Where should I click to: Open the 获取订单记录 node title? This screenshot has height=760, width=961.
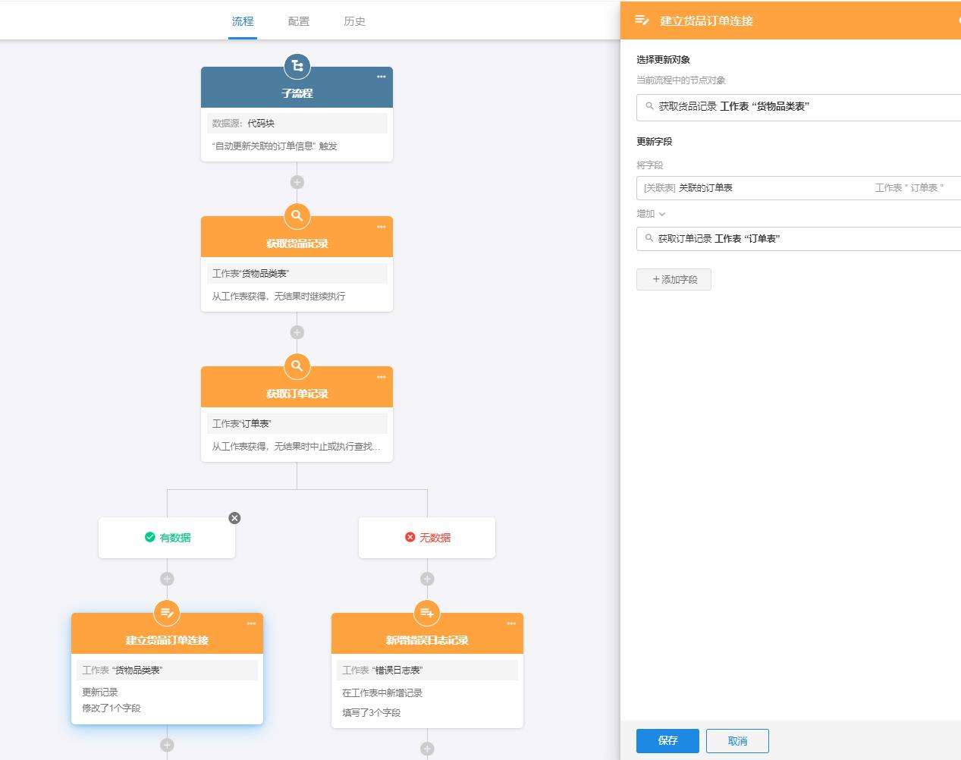pyautogui.click(x=297, y=394)
